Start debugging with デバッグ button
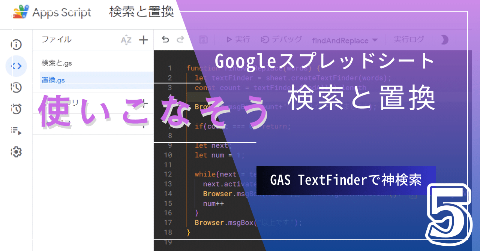The height and width of the screenshot is (251, 480). pos(281,39)
